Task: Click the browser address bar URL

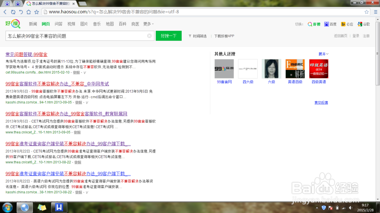Action: 114,12
